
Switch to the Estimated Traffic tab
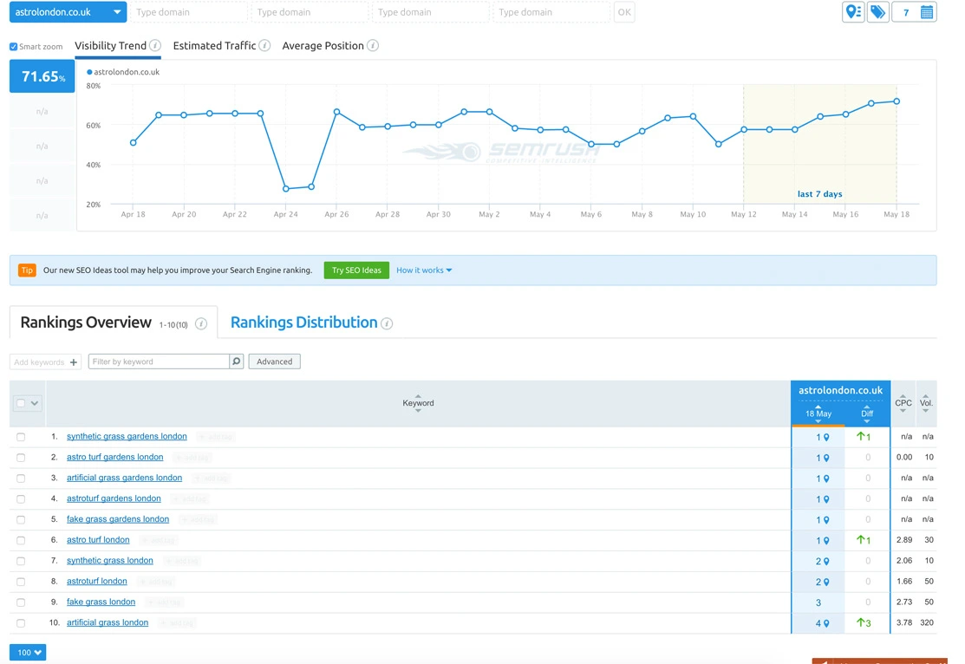(214, 46)
